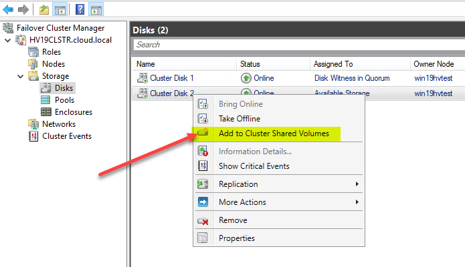Click the Failover Cluster Manager root icon
Image resolution: width=465 pixels, height=267 pixels.
(x=8, y=28)
